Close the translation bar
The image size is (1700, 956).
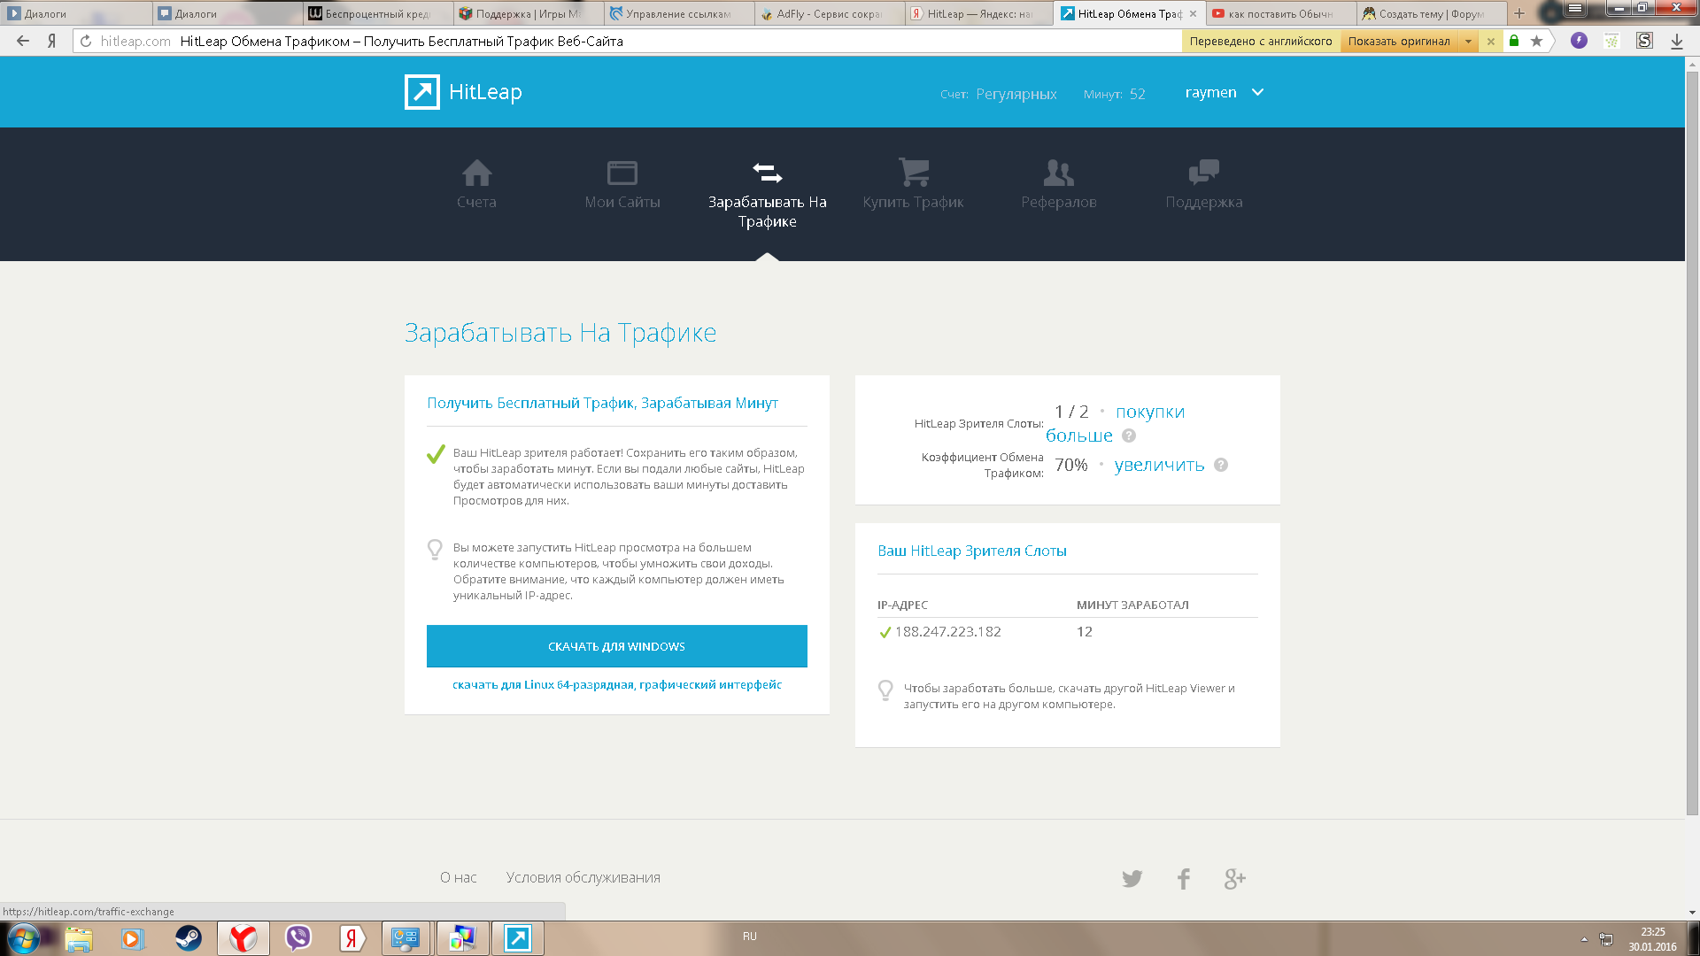(x=1491, y=42)
